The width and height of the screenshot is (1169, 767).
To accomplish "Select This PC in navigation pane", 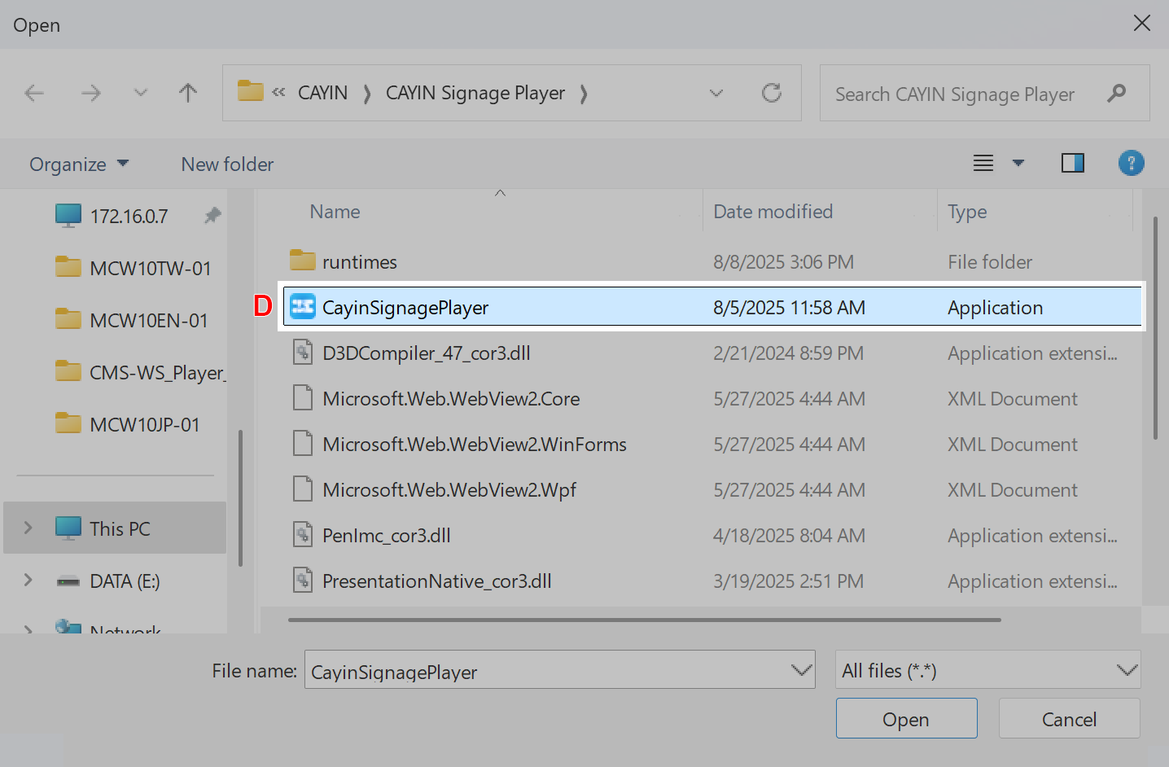I will click(115, 528).
